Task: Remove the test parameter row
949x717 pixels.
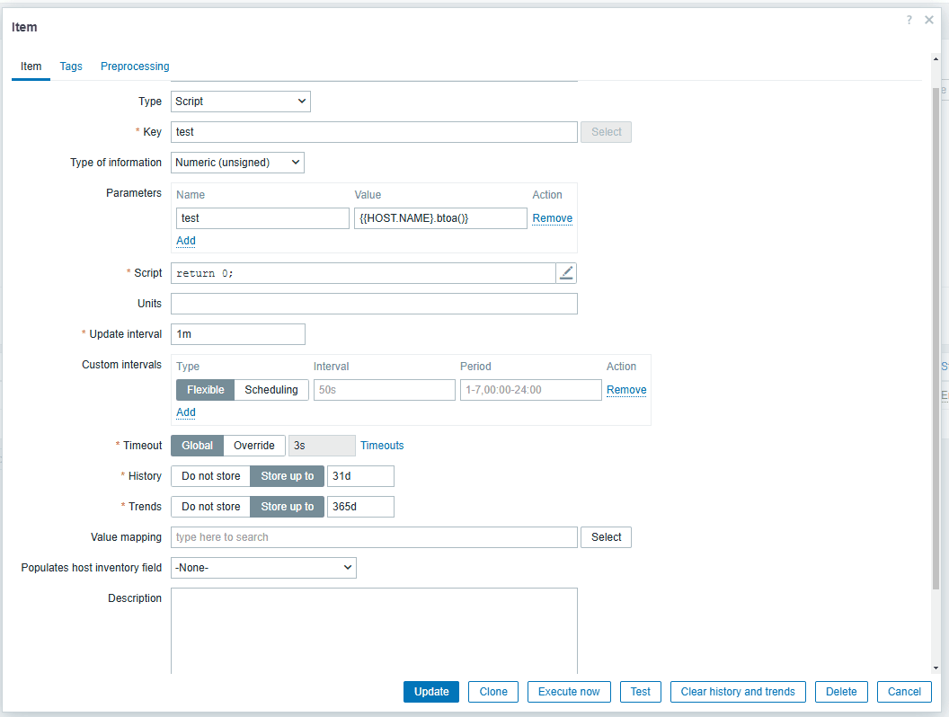Action: [552, 218]
